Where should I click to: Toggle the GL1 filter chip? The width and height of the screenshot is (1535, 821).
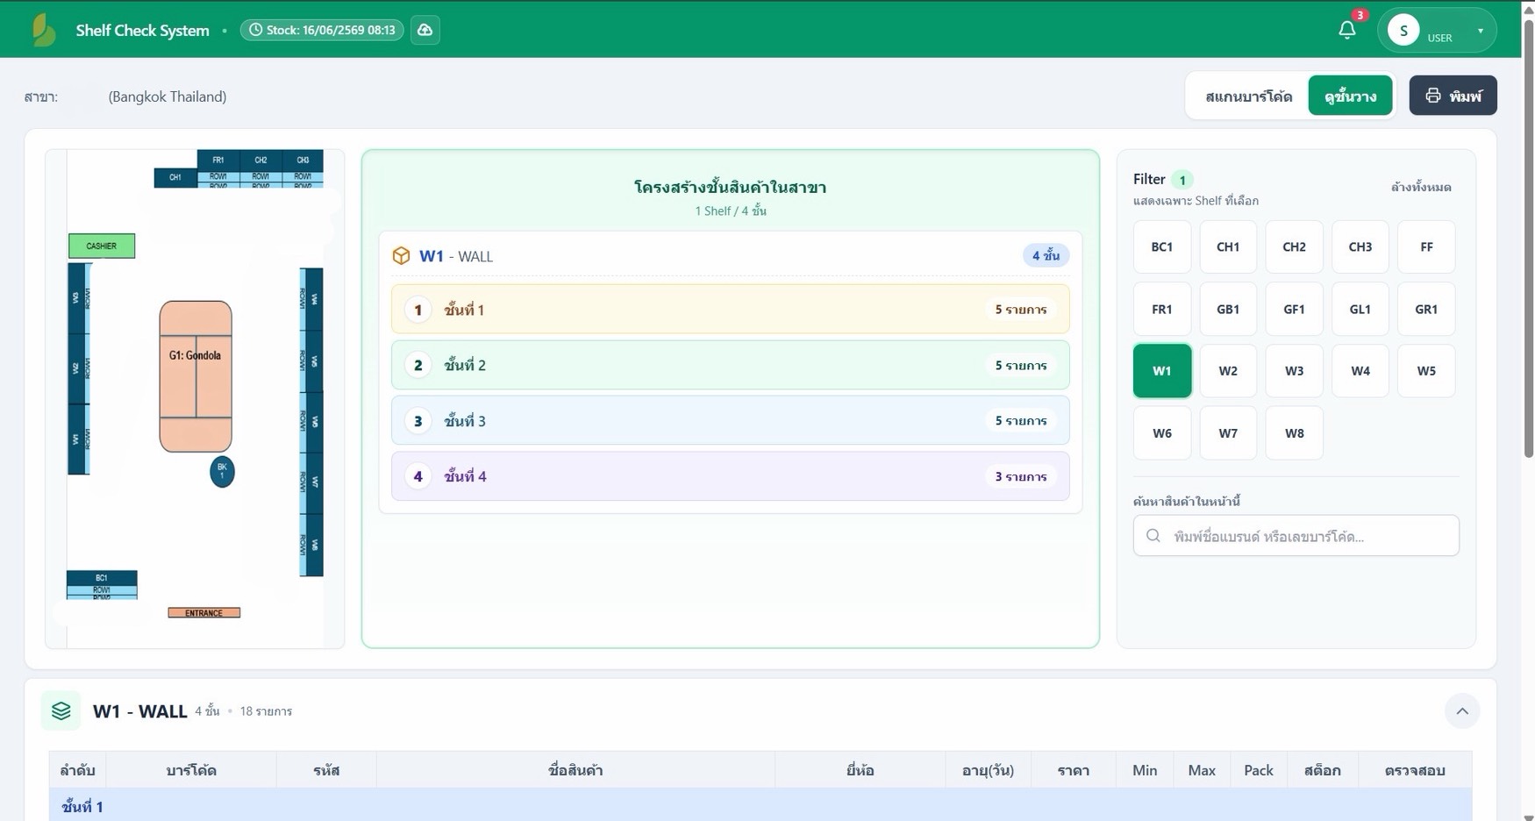(x=1360, y=309)
